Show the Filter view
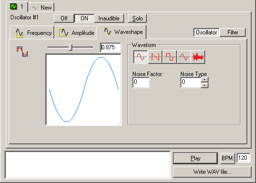The width and height of the screenshot is (256, 183). click(x=233, y=32)
